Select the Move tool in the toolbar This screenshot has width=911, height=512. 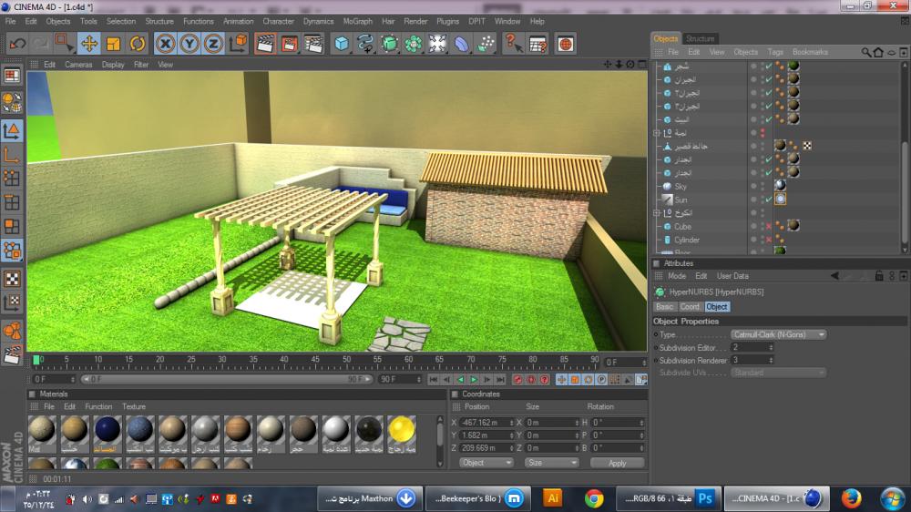point(89,43)
